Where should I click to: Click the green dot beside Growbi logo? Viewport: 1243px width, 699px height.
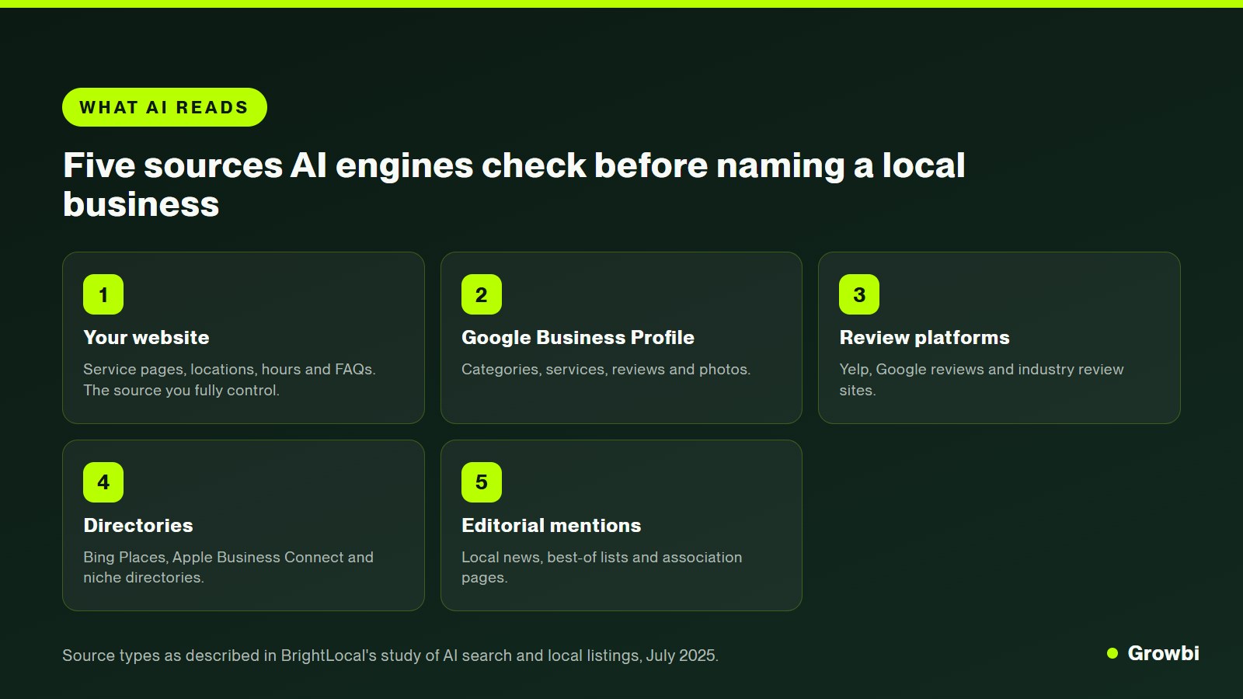(x=1112, y=653)
